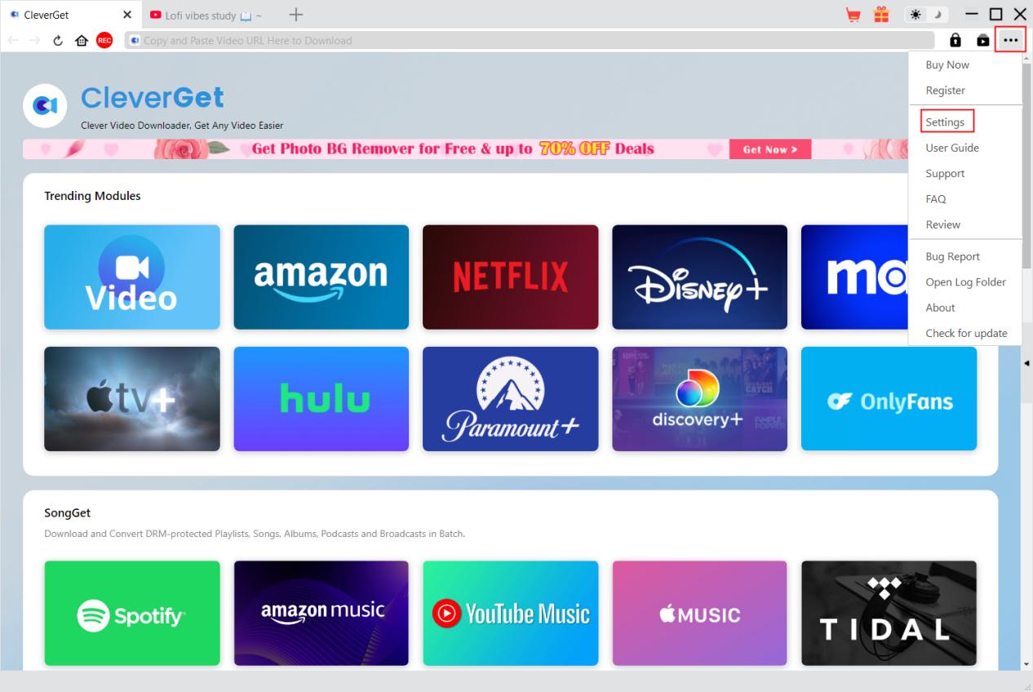
Task: Click the red REC record icon
Action: point(104,40)
